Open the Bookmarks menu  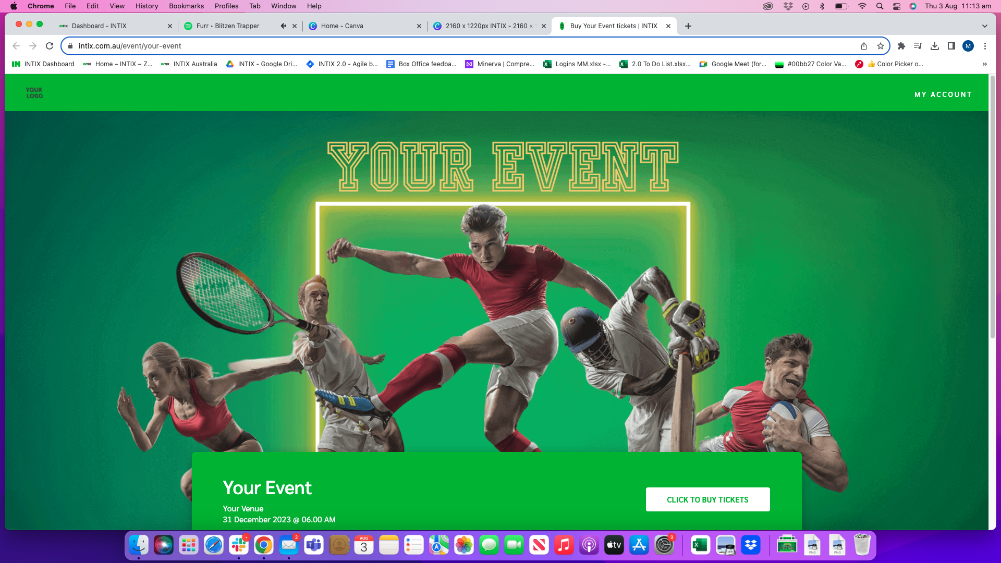coord(186,6)
